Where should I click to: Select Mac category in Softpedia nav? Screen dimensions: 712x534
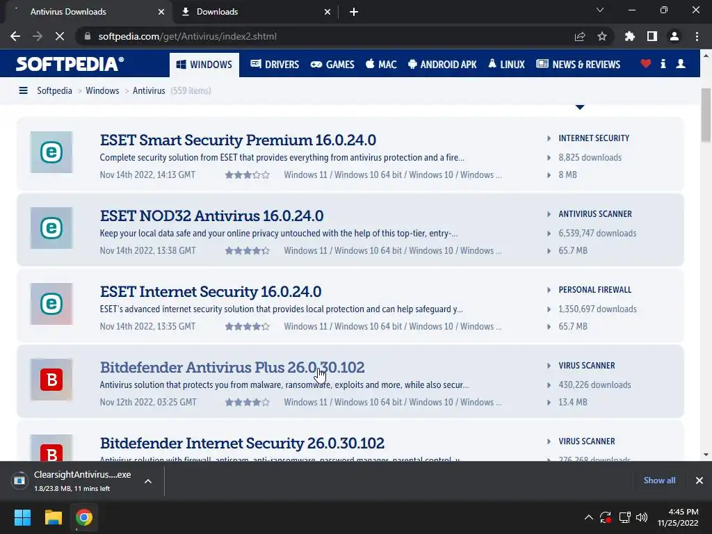382,65
